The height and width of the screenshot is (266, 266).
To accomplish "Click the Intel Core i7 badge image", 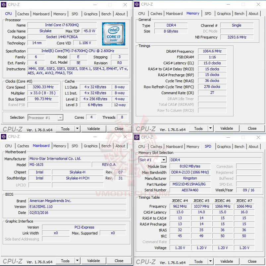I will [114, 33].
